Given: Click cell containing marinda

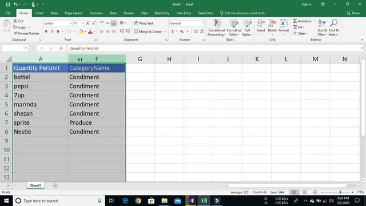Looking at the screenshot, I should [x=41, y=104].
